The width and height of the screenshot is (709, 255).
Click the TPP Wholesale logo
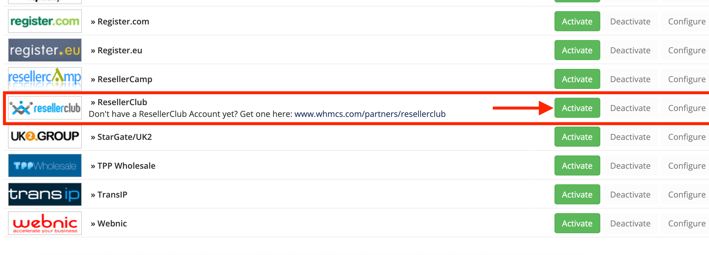[x=45, y=165]
